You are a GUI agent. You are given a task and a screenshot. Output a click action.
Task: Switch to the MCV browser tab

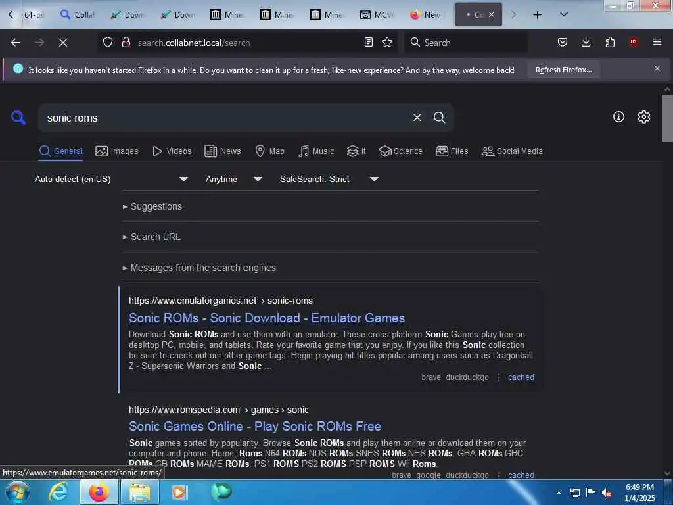(x=377, y=15)
